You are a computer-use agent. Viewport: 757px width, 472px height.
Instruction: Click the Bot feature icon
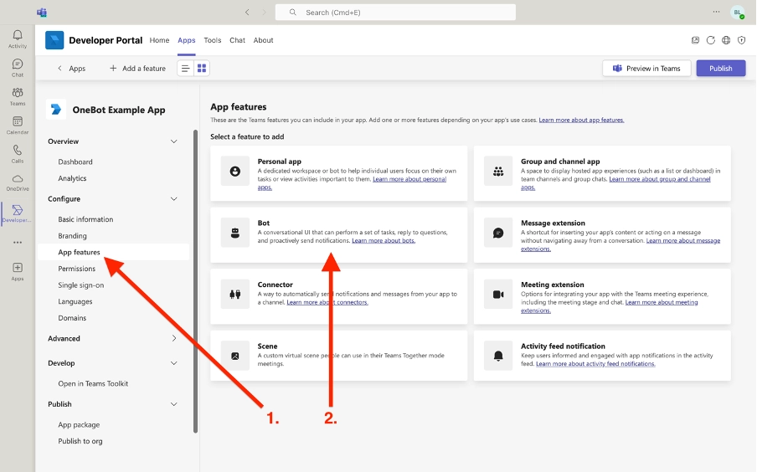(235, 233)
